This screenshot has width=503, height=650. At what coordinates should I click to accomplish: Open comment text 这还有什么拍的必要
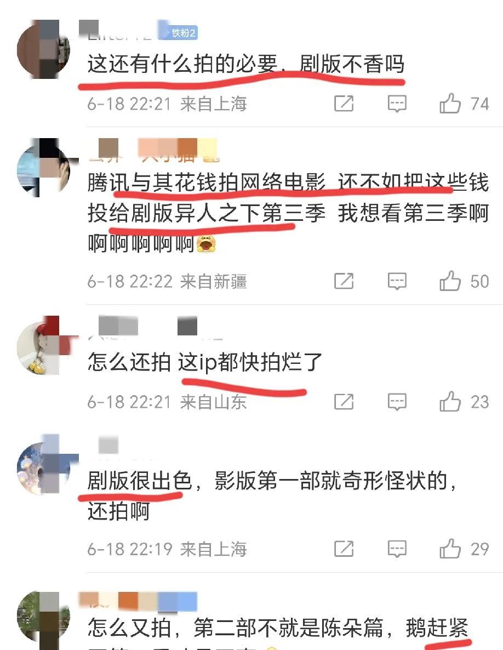coord(182,65)
